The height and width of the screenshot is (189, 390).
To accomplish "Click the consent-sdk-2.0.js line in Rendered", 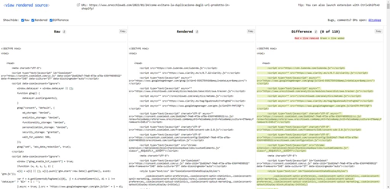I will [x=181, y=128].
